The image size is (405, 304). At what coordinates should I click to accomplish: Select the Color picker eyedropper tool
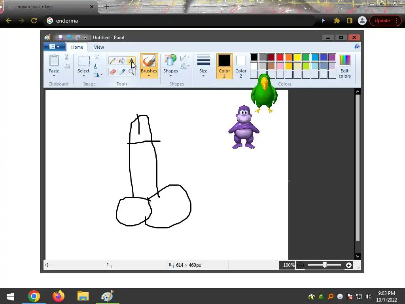[x=122, y=72]
